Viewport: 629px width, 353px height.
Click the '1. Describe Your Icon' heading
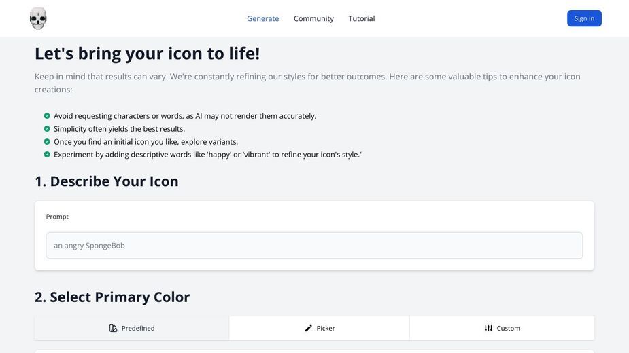coord(106,181)
